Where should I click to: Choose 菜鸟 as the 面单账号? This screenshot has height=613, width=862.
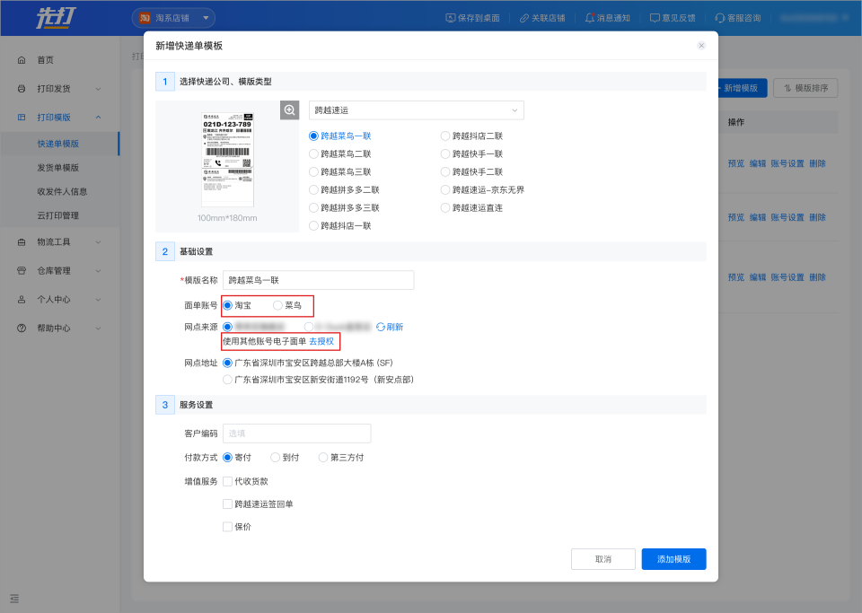click(278, 306)
